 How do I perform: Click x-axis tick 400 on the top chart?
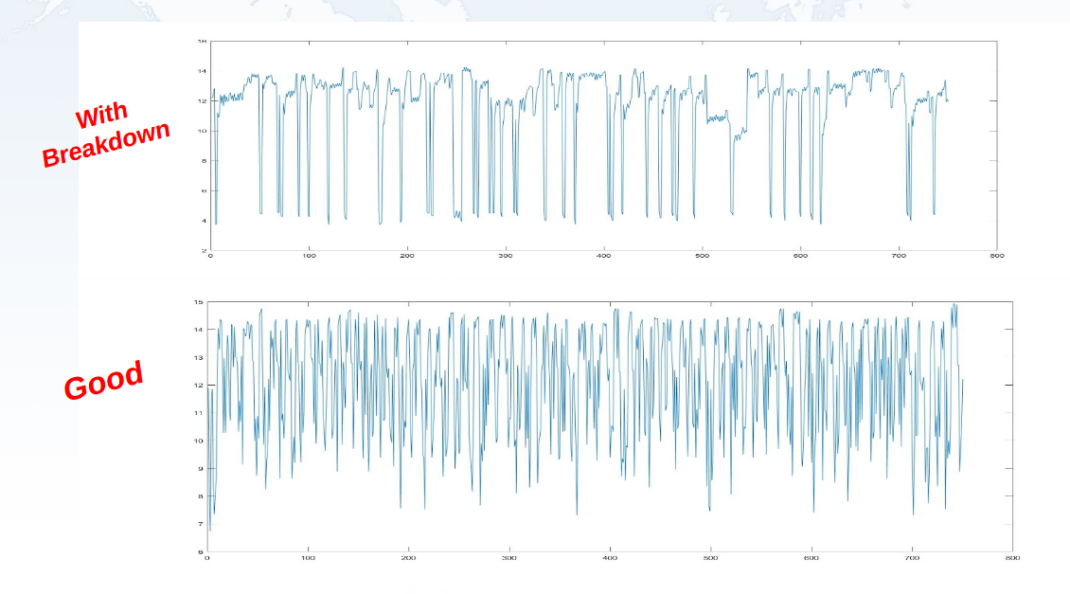[x=603, y=256]
